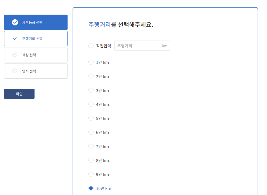Choose the 1만 km radio button

click(x=91, y=62)
